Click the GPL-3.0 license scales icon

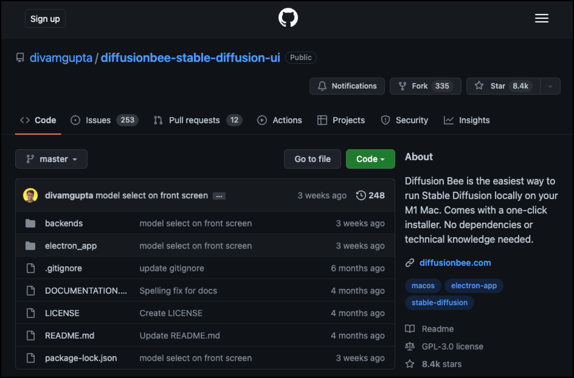coord(410,346)
